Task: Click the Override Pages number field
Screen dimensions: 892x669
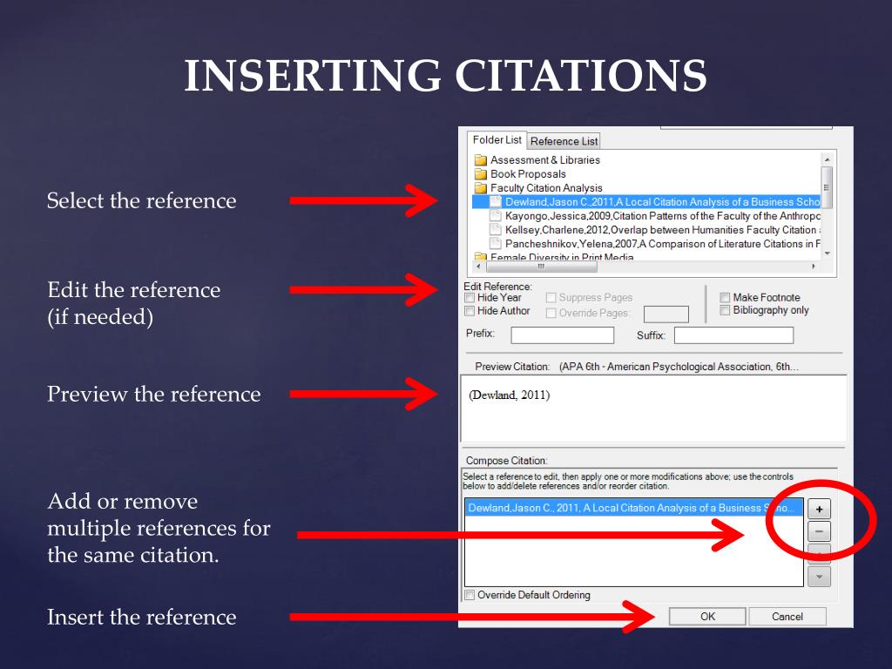Action: tap(666, 314)
